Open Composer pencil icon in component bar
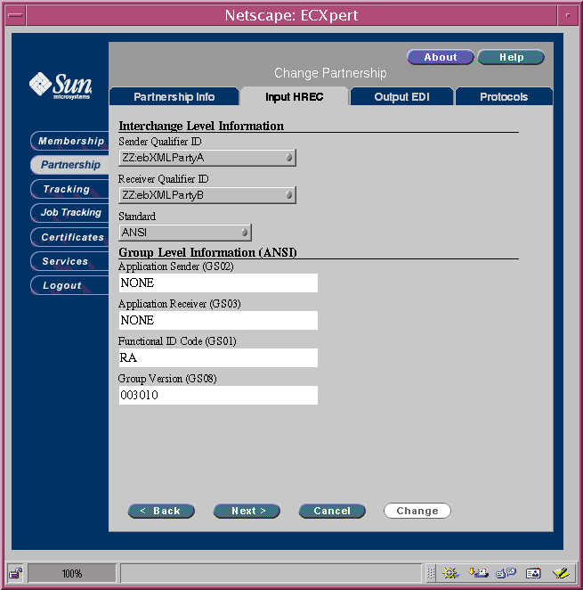 click(x=562, y=573)
